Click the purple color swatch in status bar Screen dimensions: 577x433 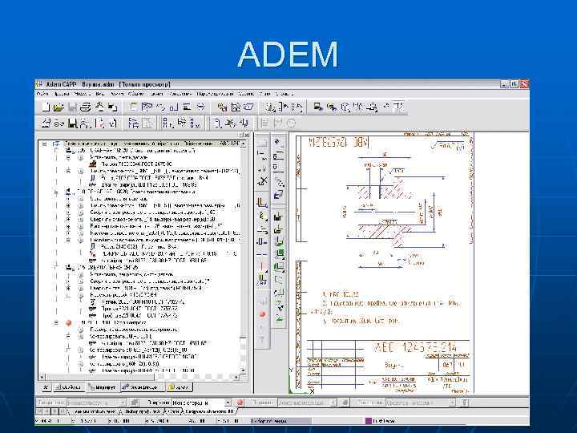tap(368, 420)
